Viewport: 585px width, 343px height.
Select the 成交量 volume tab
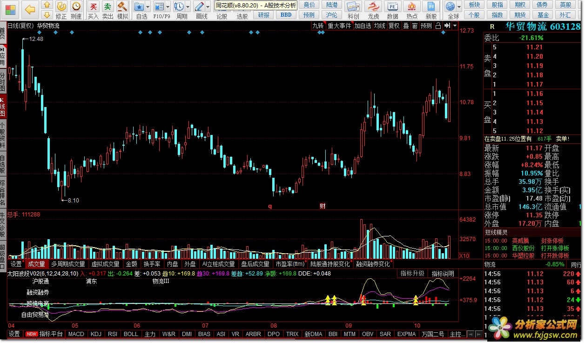pyautogui.click(x=37, y=264)
